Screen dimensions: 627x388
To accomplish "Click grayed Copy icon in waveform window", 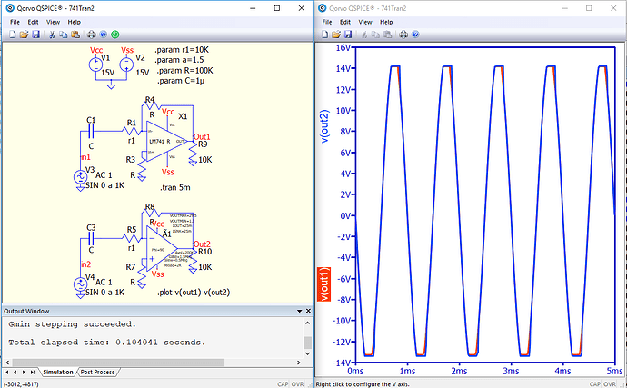I will (x=375, y=35).
